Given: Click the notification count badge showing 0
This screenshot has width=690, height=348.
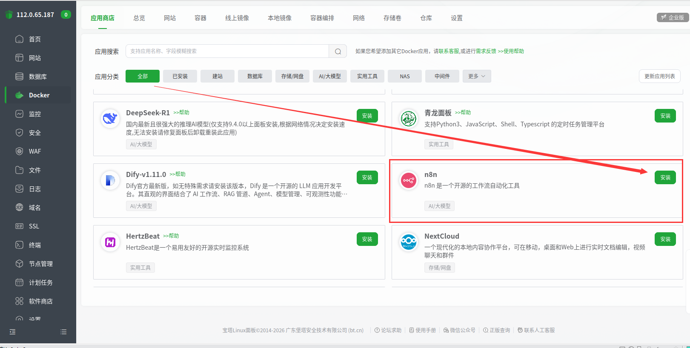Looking at the screenshot, I should pos(66,14).
